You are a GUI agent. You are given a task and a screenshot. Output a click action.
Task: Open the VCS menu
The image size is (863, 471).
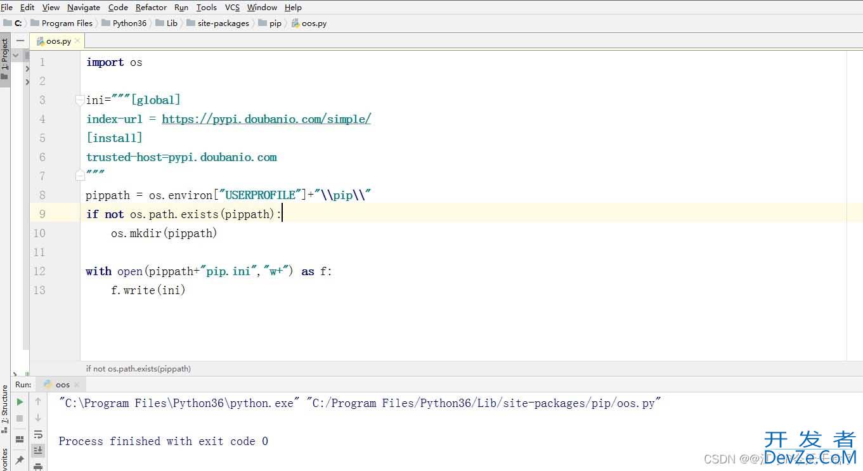tap(232, 8)
